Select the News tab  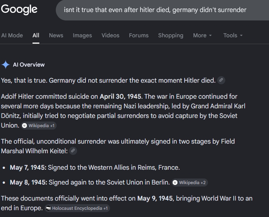click(56, 35)
